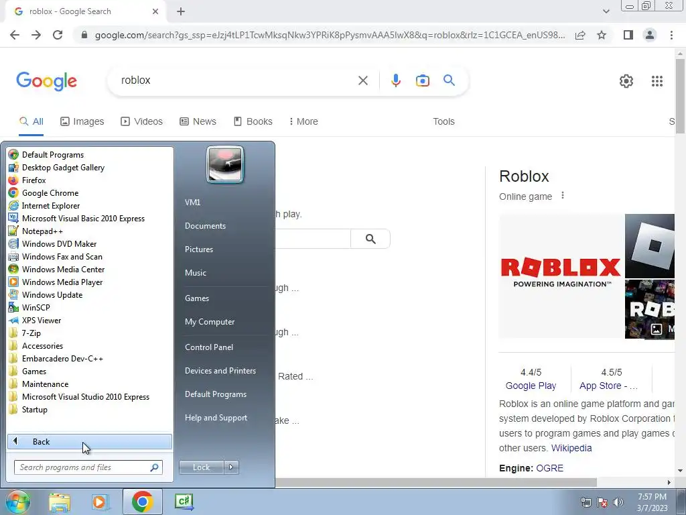Click the blue Google search magnifier
The height and width of the screenshot is (515, 686).
pyautogui.click(x=449, y=80)
